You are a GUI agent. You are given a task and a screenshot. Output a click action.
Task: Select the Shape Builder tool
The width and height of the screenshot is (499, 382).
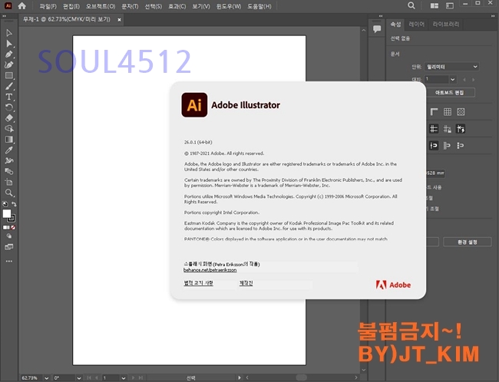[9, 129]
